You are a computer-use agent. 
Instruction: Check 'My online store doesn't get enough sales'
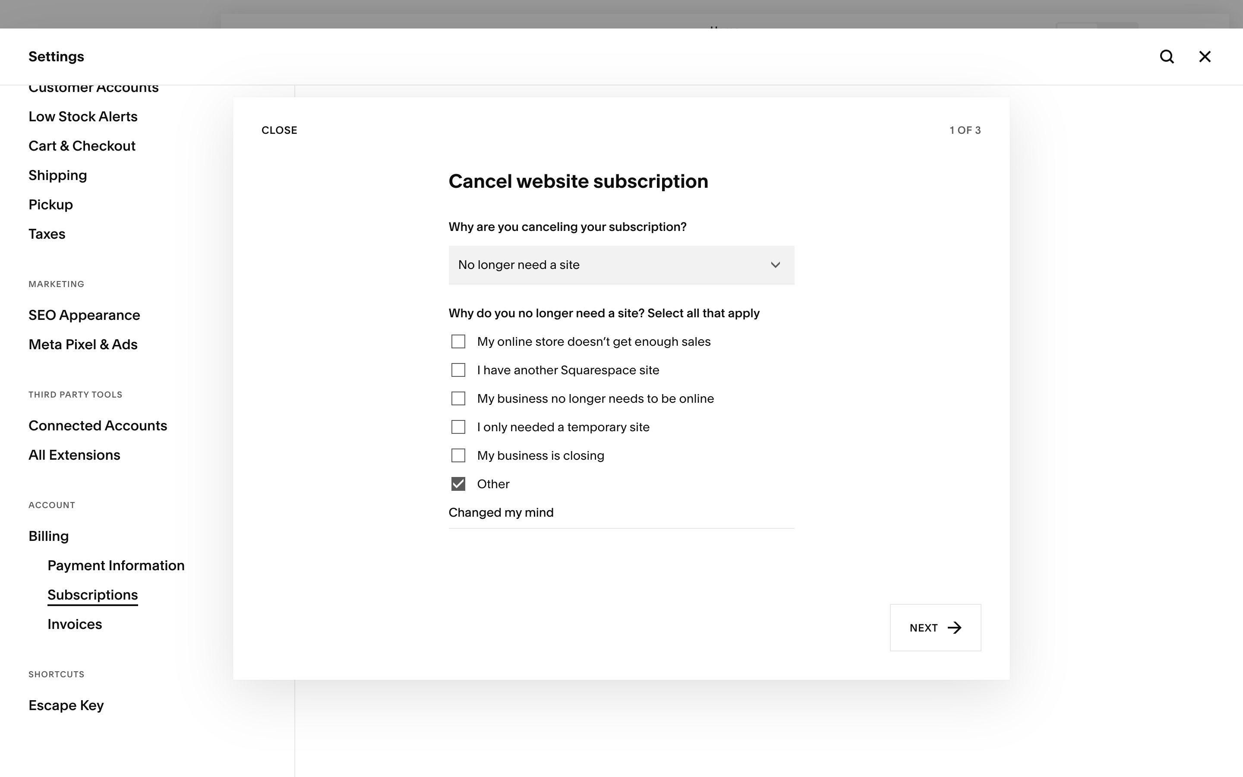(458, 342)
